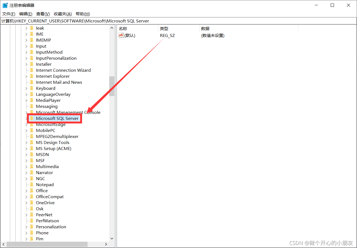Click the MPEG2Demultiplexer folder icon
Image resolution: width=357 pixels, height=248 pixels.
coord(32,136)
